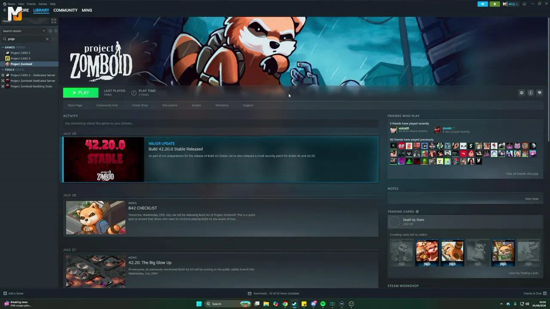This screenshot has width=550, height=309.
Task: Open View My Trading Cards link
Action: pyautogui.click(x=523, y=273)
